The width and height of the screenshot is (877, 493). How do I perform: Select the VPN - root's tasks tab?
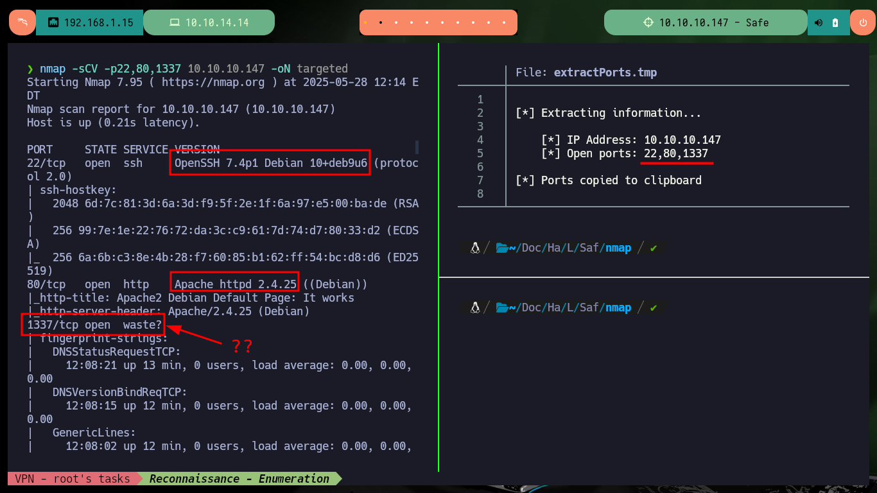click(72, 478)
